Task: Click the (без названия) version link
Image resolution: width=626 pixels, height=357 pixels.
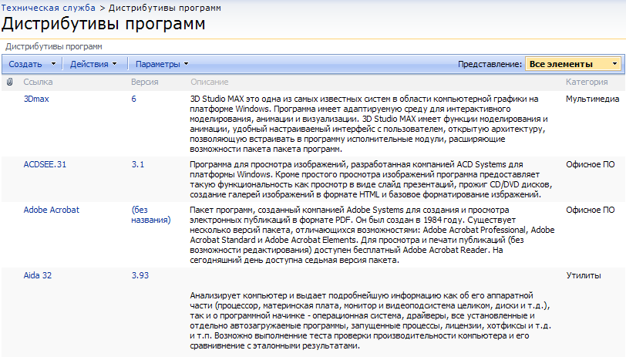Action: 150,214
